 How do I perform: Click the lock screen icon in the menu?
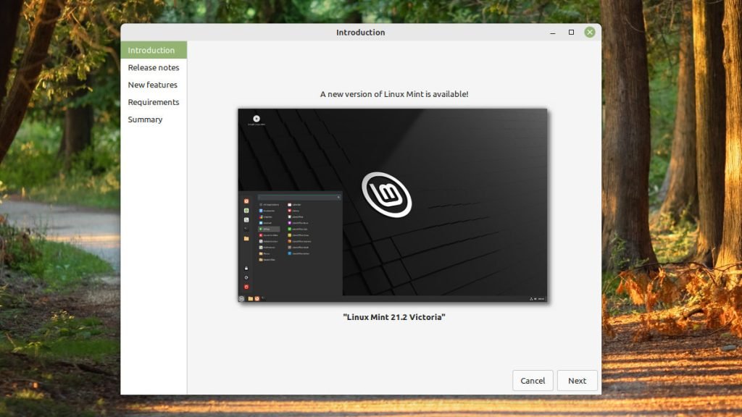(x=246, y=268)
